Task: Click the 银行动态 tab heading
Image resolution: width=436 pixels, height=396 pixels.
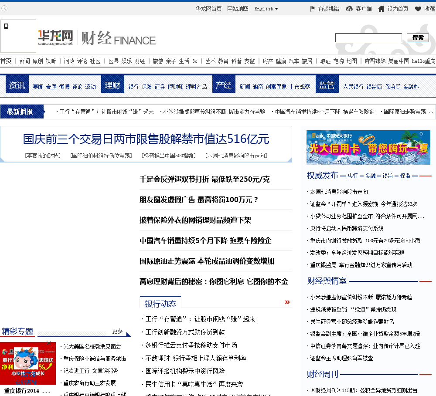Action: click(160, 304)
